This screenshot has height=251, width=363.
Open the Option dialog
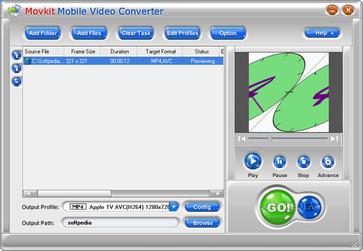pos(228,33)
